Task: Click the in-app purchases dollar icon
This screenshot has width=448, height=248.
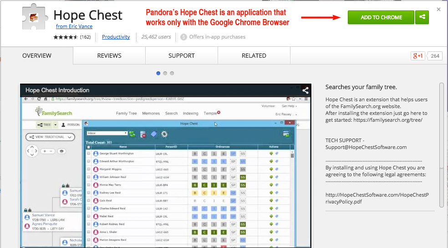Action: click(183, 37)
